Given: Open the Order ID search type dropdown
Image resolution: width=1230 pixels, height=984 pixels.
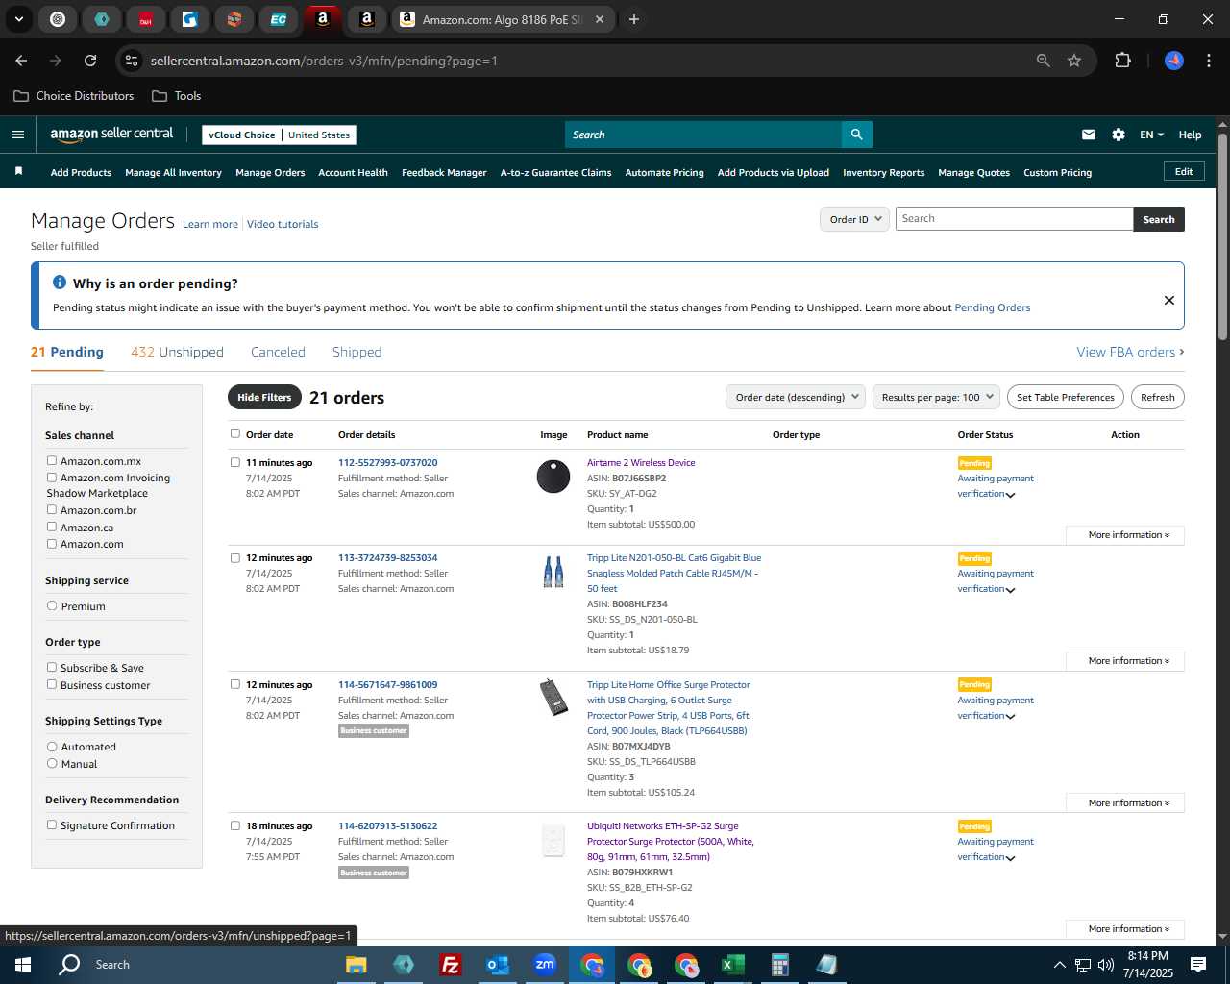Looking at the screenshot, I should tap(853, 219).
